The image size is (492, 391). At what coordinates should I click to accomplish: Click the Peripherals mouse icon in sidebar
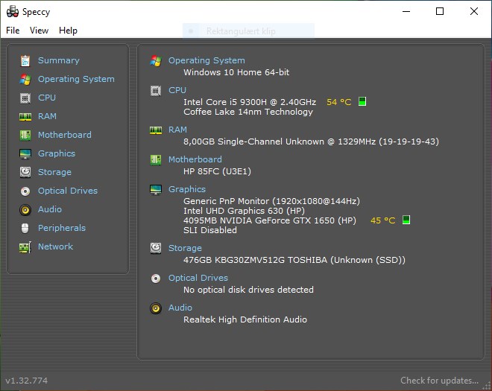click(x=25, y=228)
